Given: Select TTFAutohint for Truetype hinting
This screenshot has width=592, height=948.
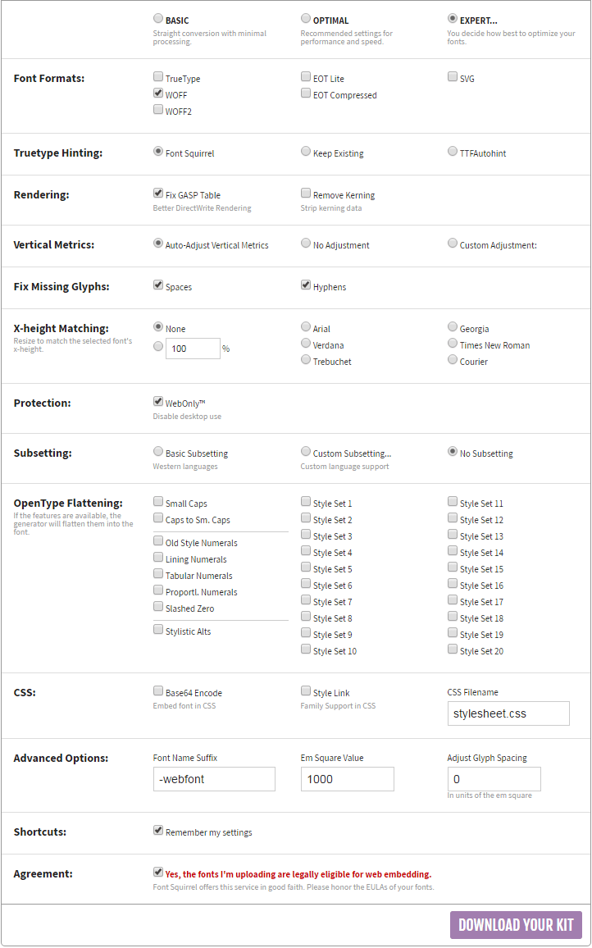Looking at the screenshot, I should pyautogui.click(x=453, y=151).
